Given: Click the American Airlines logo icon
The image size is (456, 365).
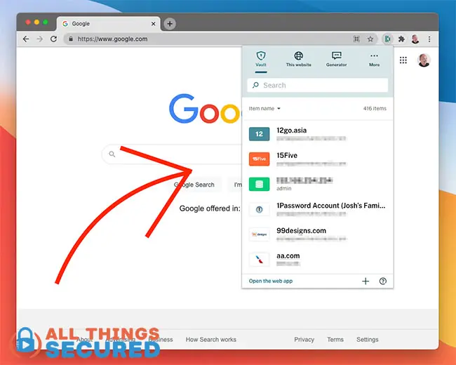Looking at the screenshot, I should pyautogui.click(x=259, y=259).
